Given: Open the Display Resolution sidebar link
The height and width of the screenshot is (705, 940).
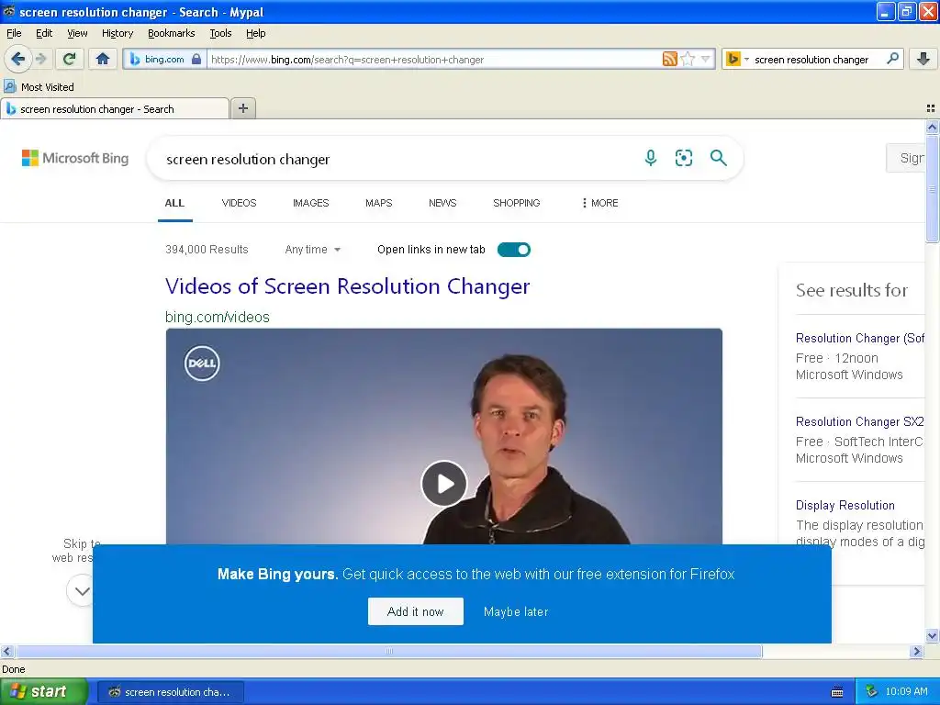Looking at the screenshot, I should click(x=845, y=505).
